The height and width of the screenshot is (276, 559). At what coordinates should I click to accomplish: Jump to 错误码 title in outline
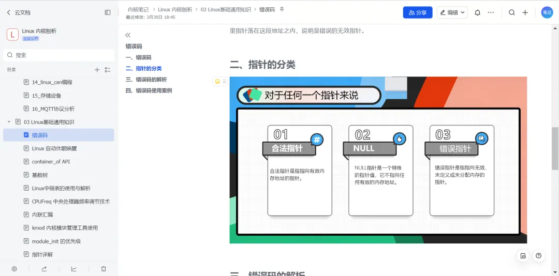click(134, 47)
